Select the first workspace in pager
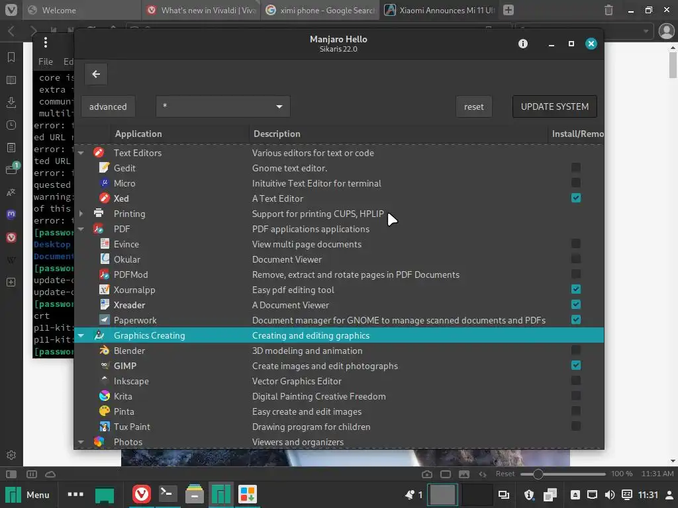The image size is (678, 508). [442, 495]
